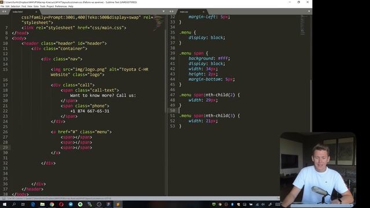Click 'class="menu"' on the anchor tag
This screenshot has width=370, height=208.
[94, 132]
